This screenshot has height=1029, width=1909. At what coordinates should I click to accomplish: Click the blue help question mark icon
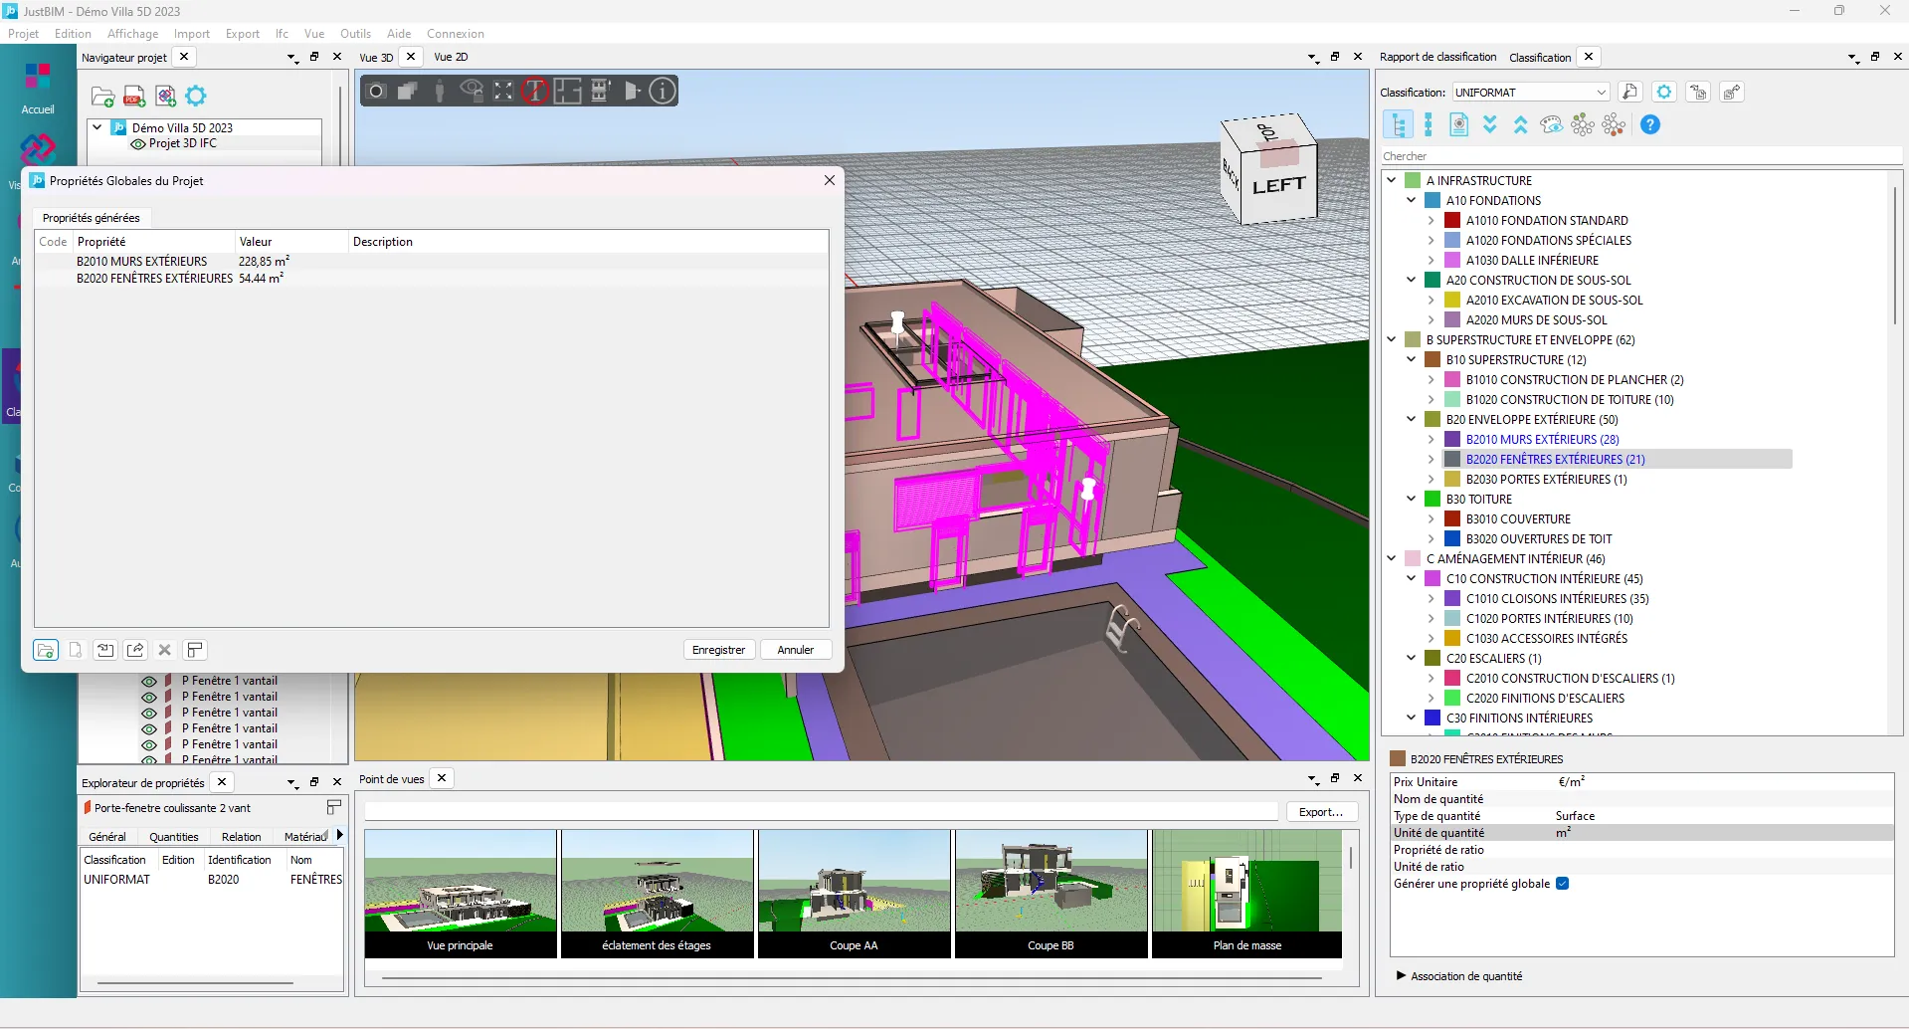[x=1649, y=125]
